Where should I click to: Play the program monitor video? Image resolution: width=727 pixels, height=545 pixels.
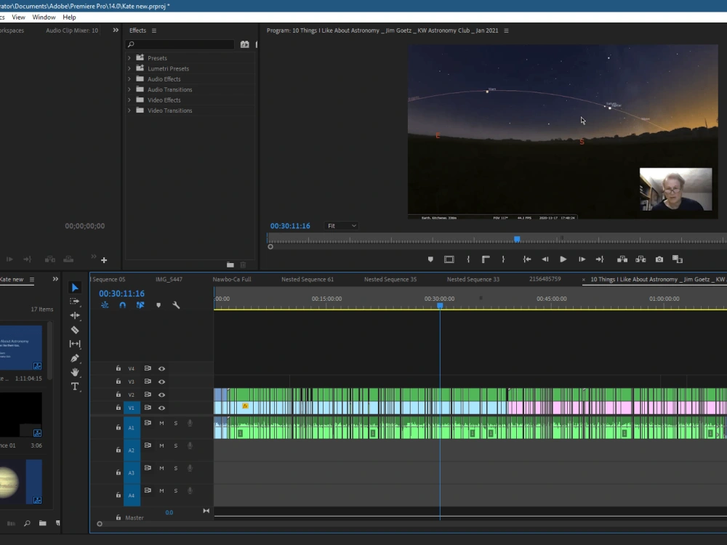tap(563, 259)
